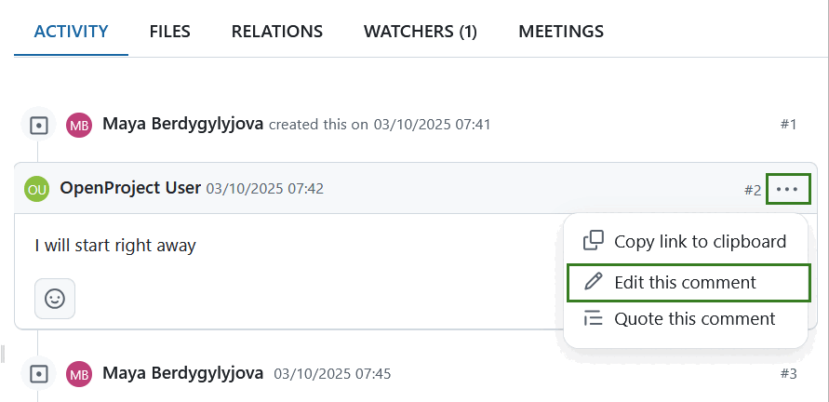Show the Watchers (1) tab
Screen dimensions: 829x402
coord(421,32)
